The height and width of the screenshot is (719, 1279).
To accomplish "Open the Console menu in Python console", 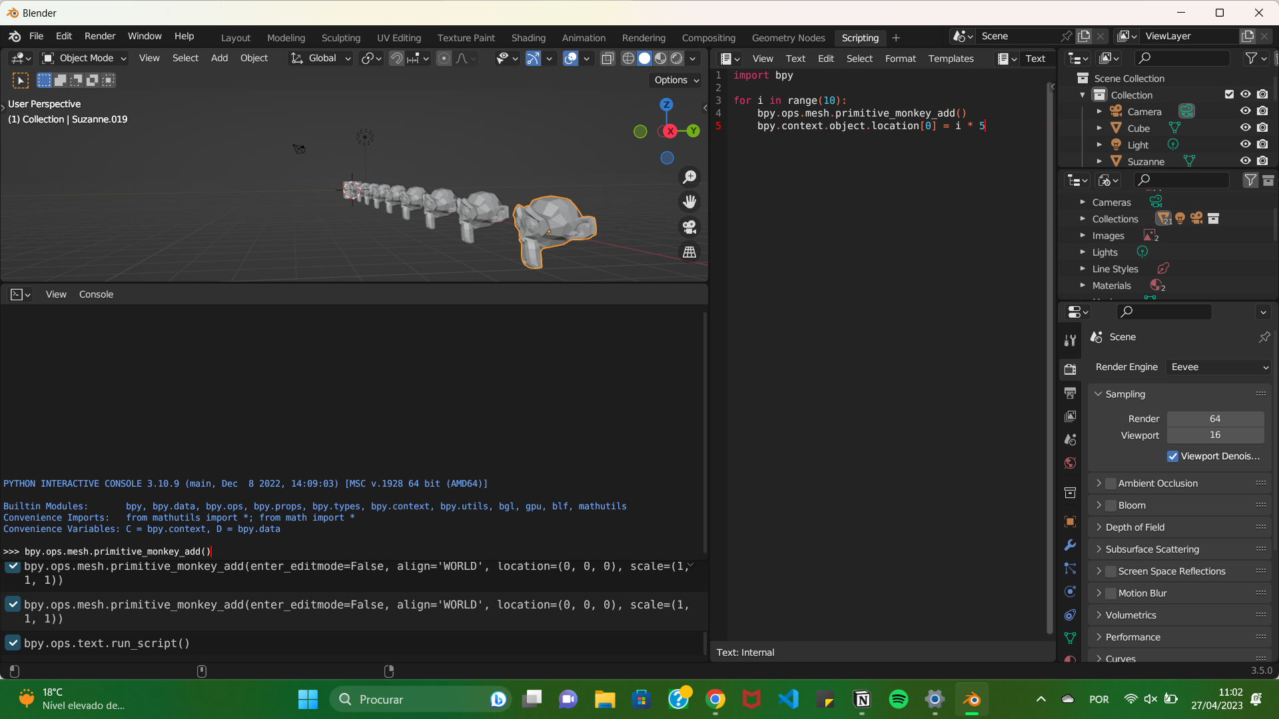I will 96,294.
